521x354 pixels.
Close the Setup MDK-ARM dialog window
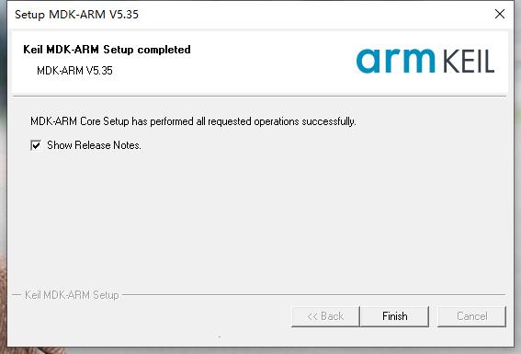click(x=499, y=14)
